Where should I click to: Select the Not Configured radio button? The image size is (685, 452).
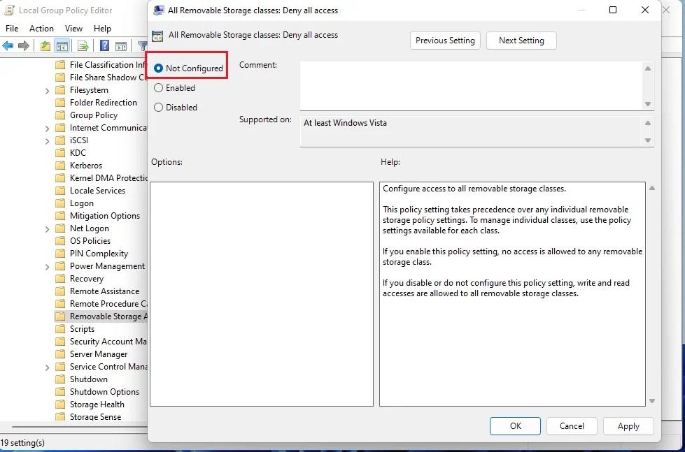[x=159, y=68]
